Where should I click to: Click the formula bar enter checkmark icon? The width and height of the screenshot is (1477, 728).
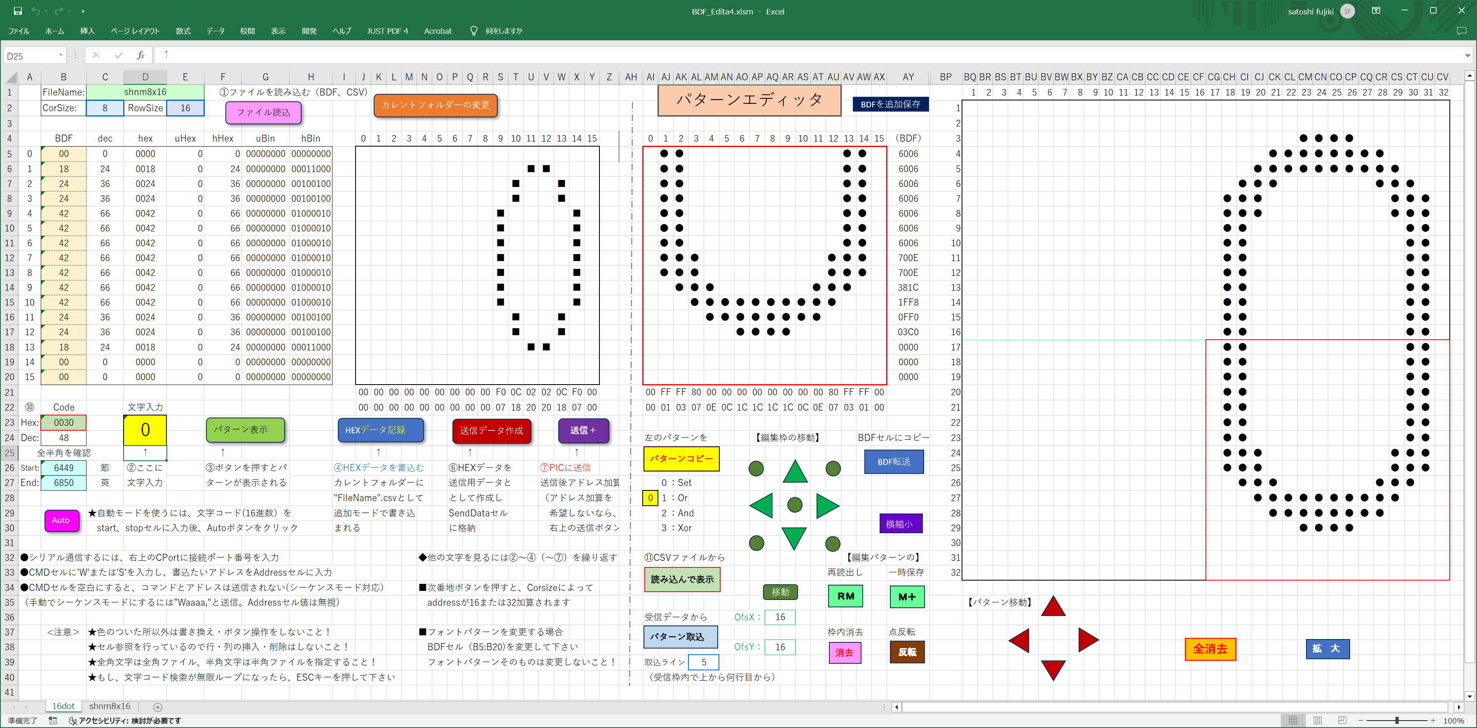pos(119,56)
